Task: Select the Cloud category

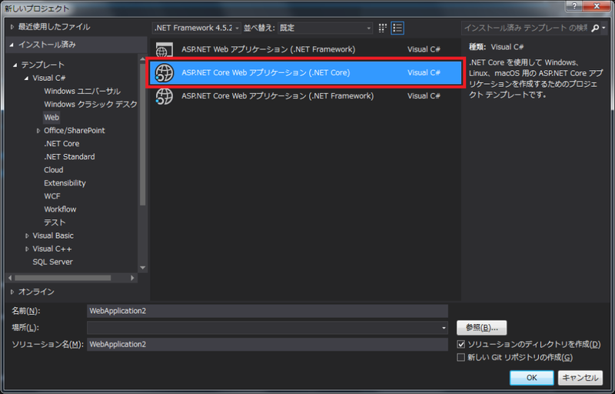Action: pyautogui.click(x=53, y=170)
